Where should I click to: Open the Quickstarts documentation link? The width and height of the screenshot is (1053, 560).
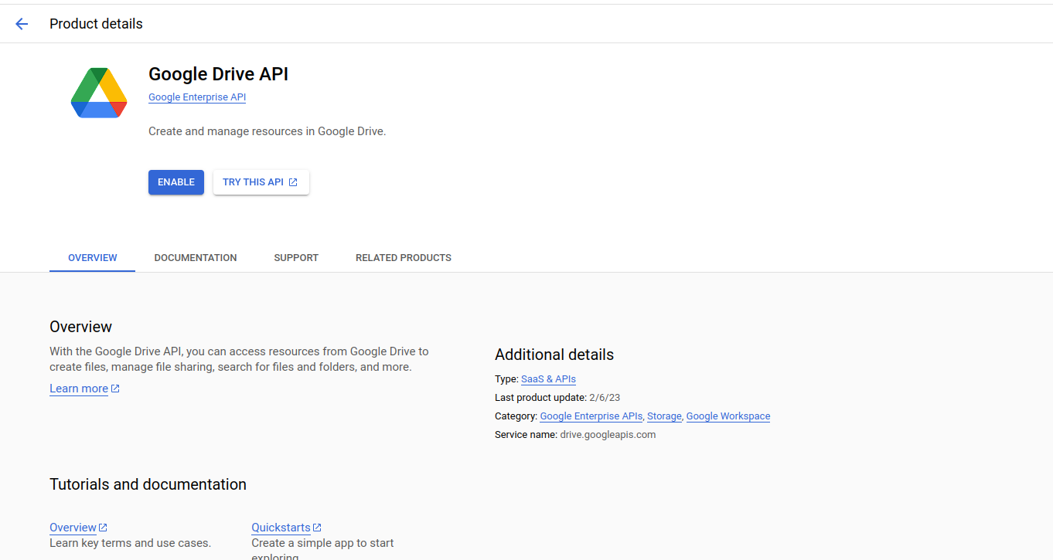click(x=281, y=528)
